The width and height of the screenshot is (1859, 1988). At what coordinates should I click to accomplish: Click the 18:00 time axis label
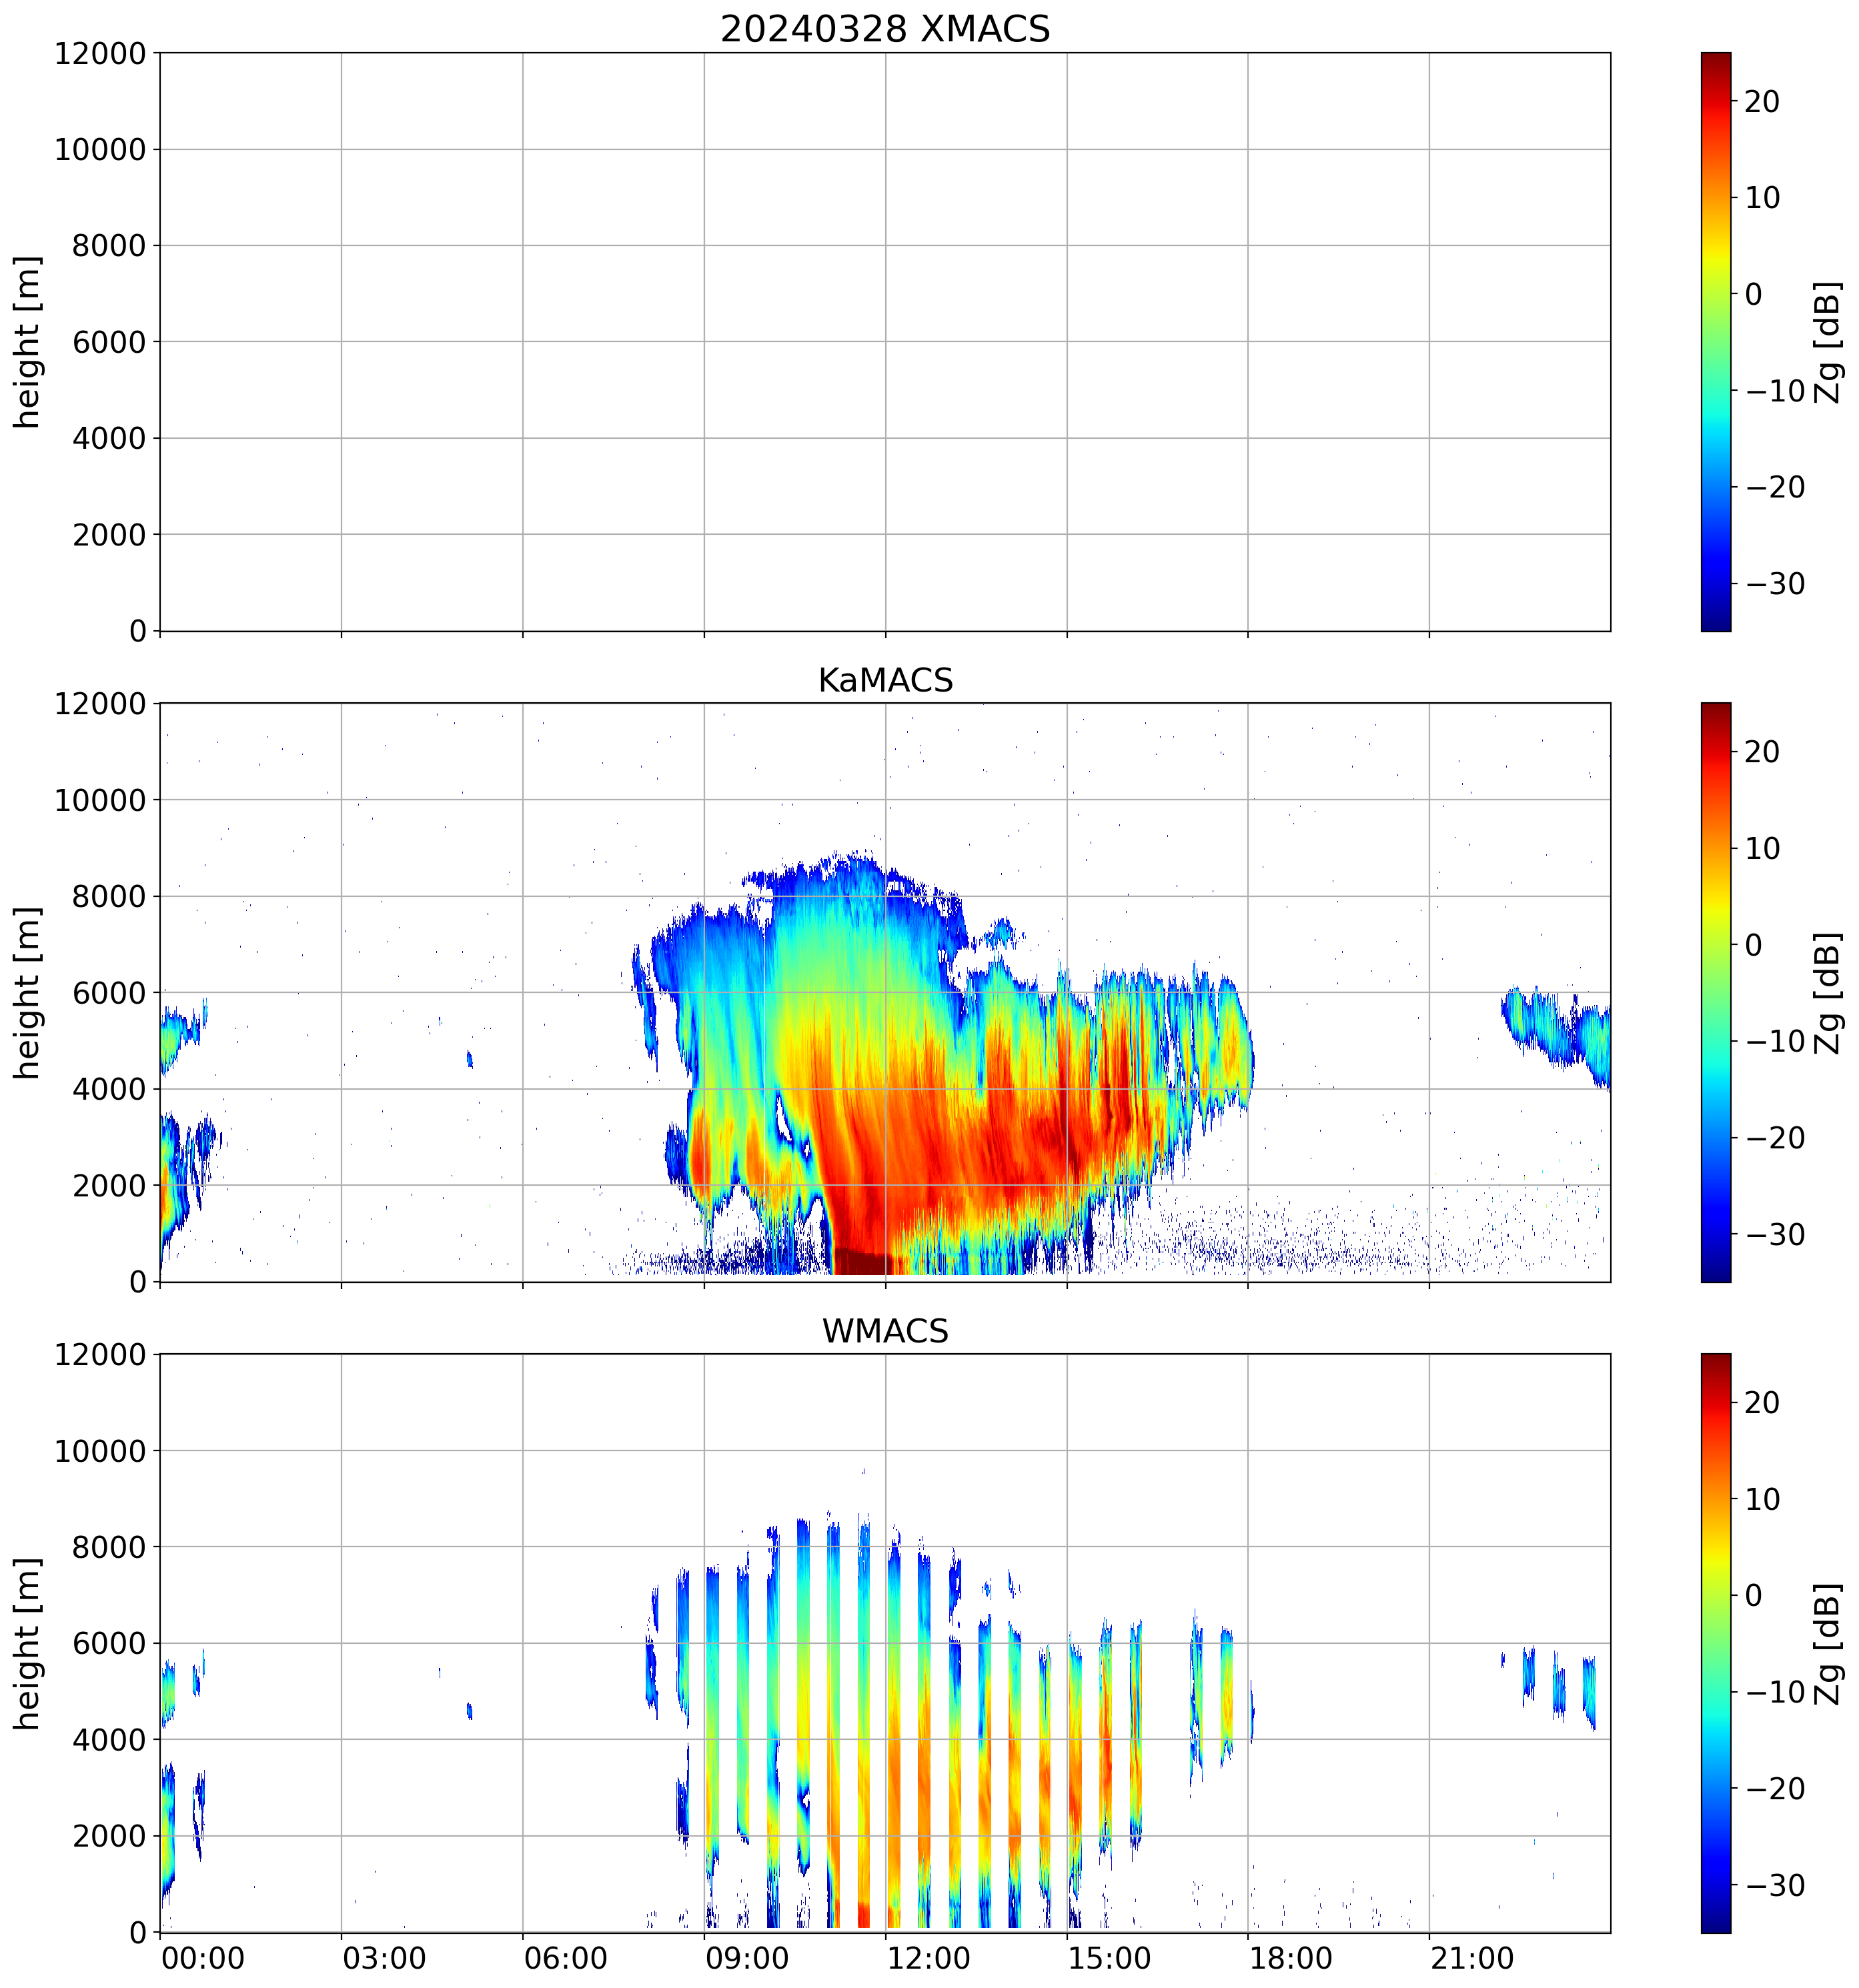1290,1958
